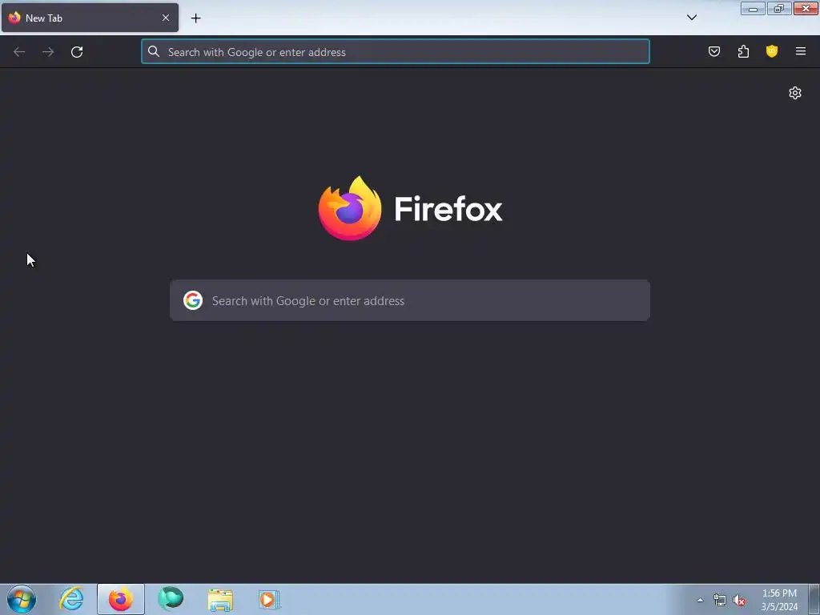The width and height of the screenshot is (820, 615).
Task: Launch Internet Explorer from taskbar
Action: tap(71, 599)
